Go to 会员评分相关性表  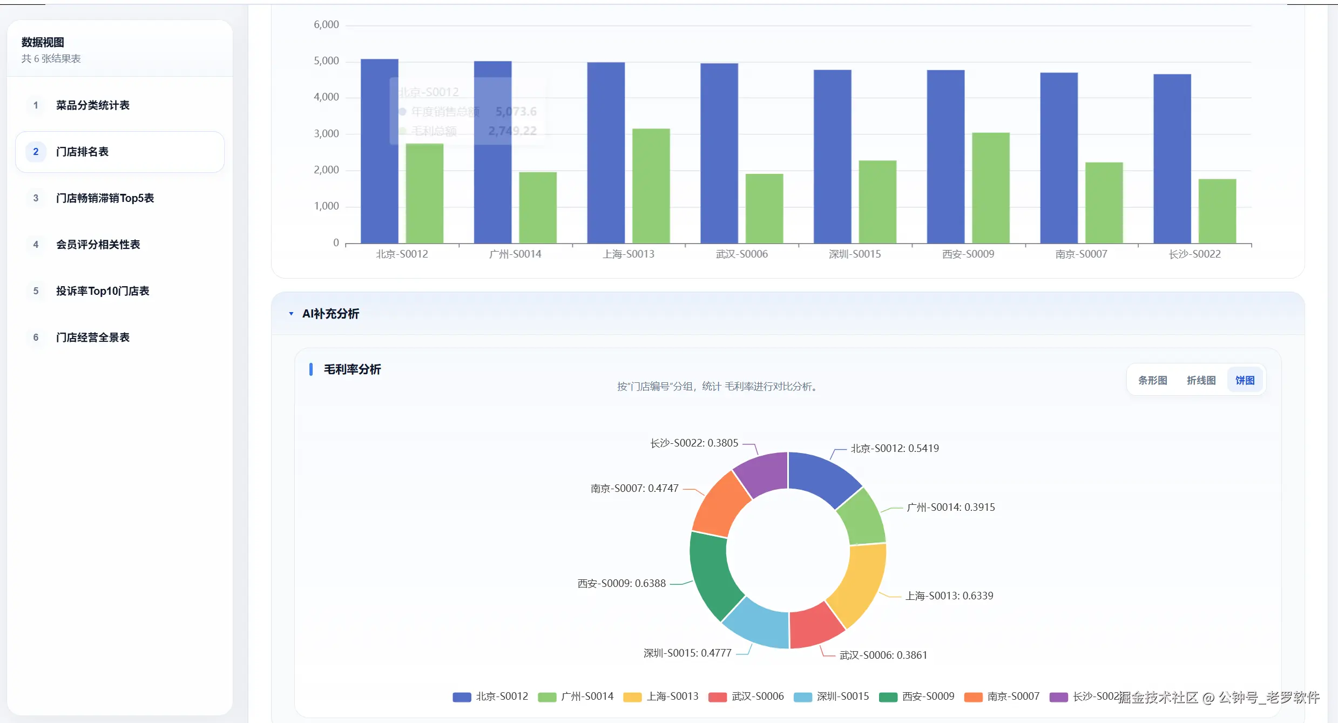(x=120, y=245)
